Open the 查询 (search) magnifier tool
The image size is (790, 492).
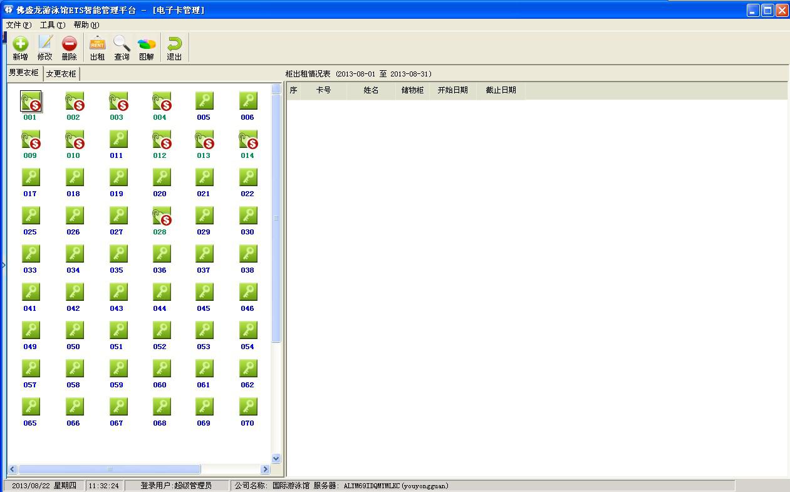click(122, 48)
